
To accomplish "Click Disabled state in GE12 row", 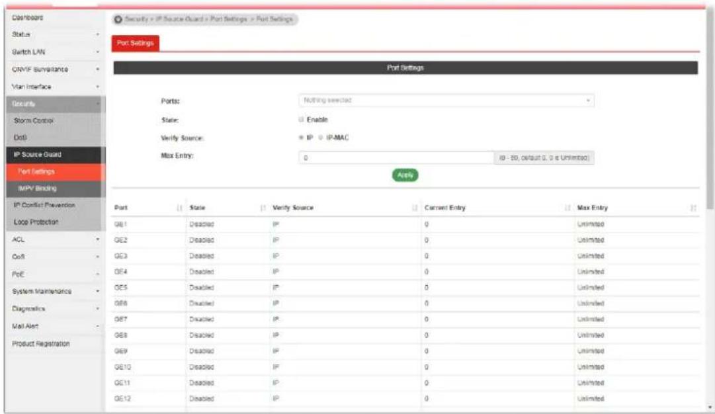I will [x=202, y=399].
